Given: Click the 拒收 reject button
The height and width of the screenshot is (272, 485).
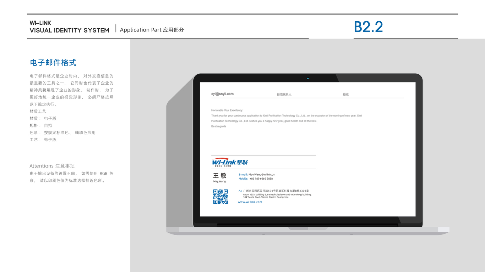Looking at the screenshot, I should (346, 95).
